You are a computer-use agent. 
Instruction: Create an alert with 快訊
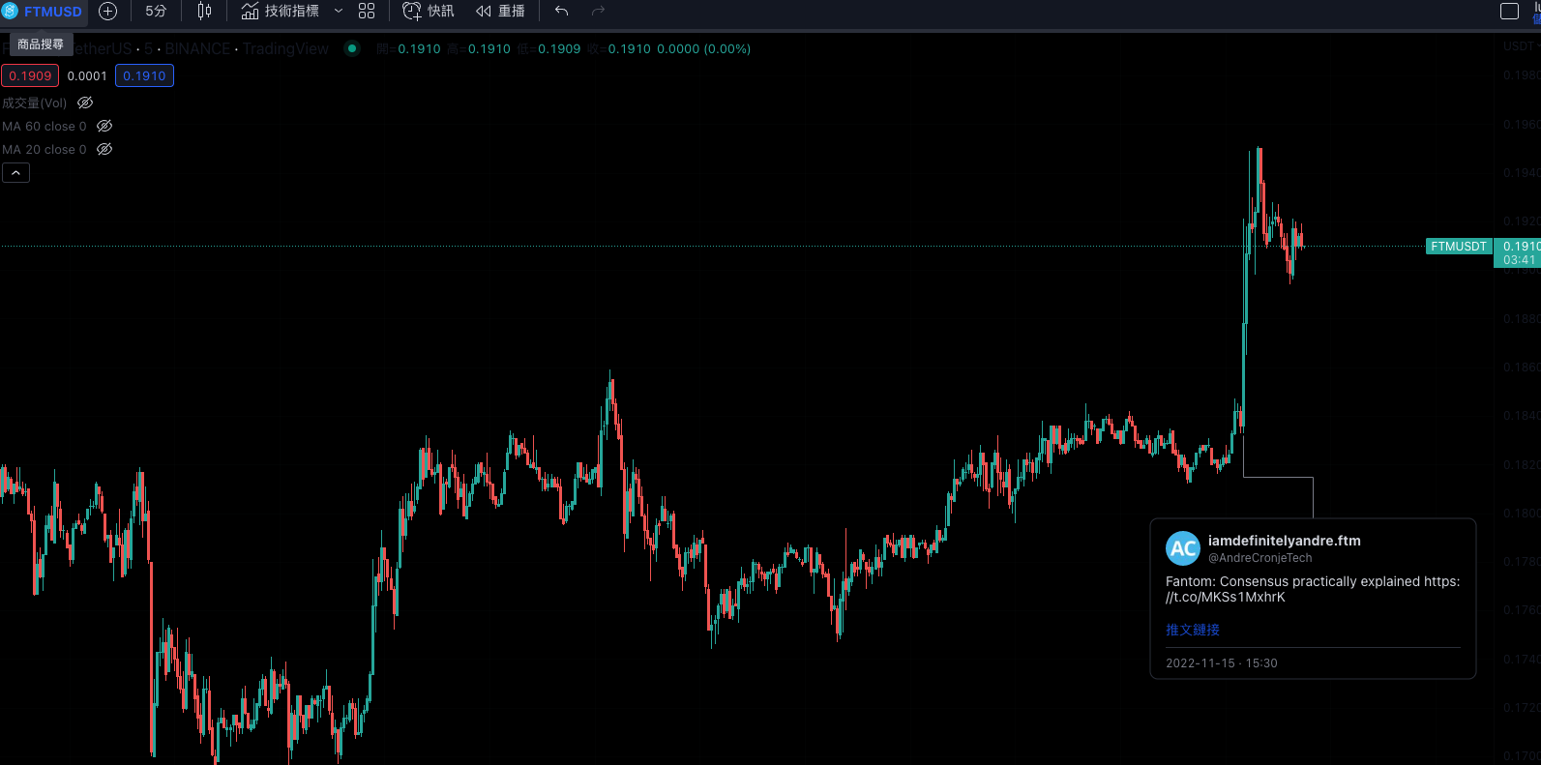click(429, 12)
